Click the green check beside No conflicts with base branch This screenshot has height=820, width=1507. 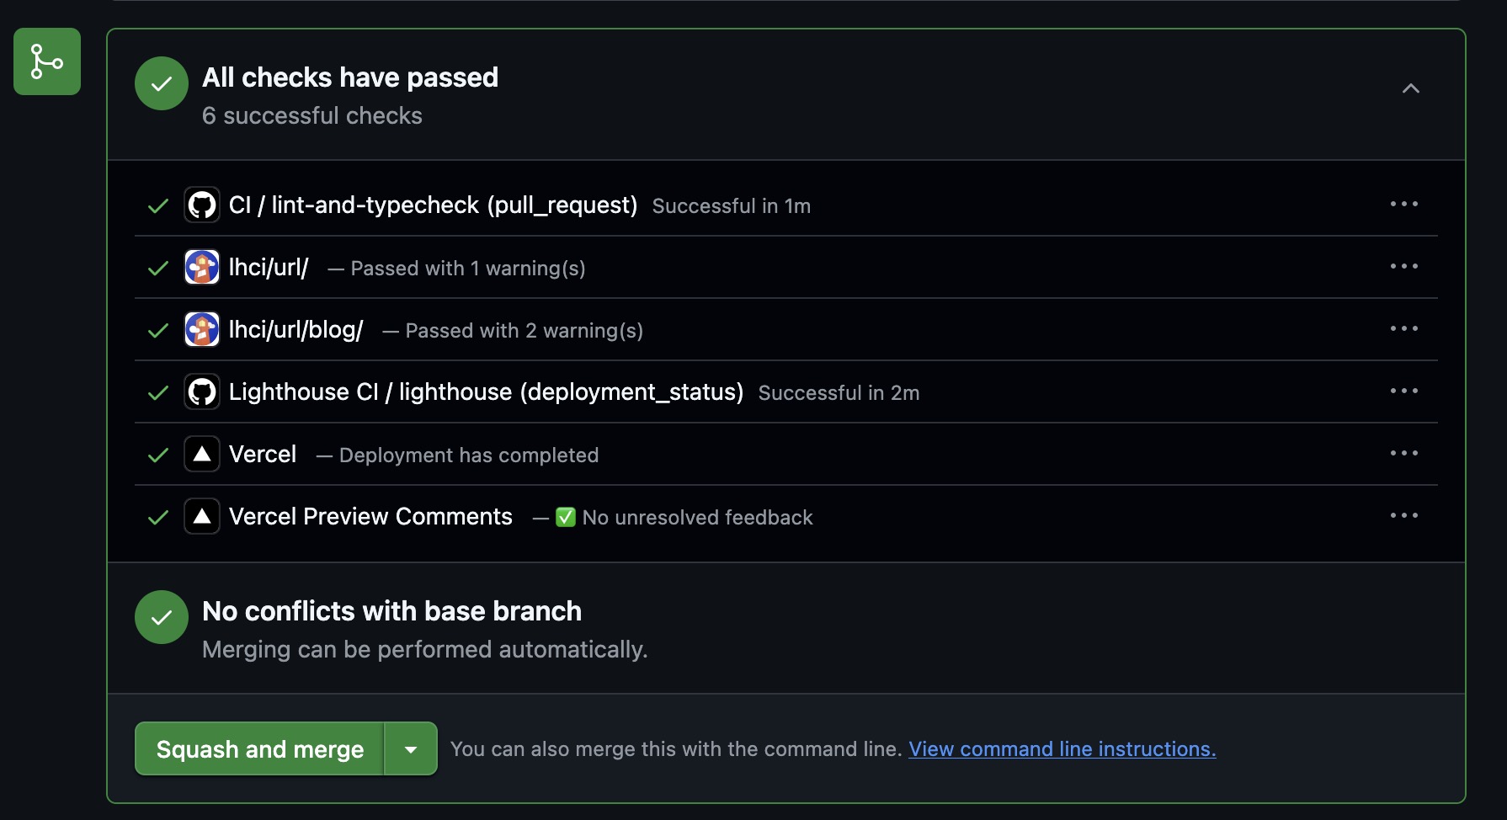[x=161, y=616]
